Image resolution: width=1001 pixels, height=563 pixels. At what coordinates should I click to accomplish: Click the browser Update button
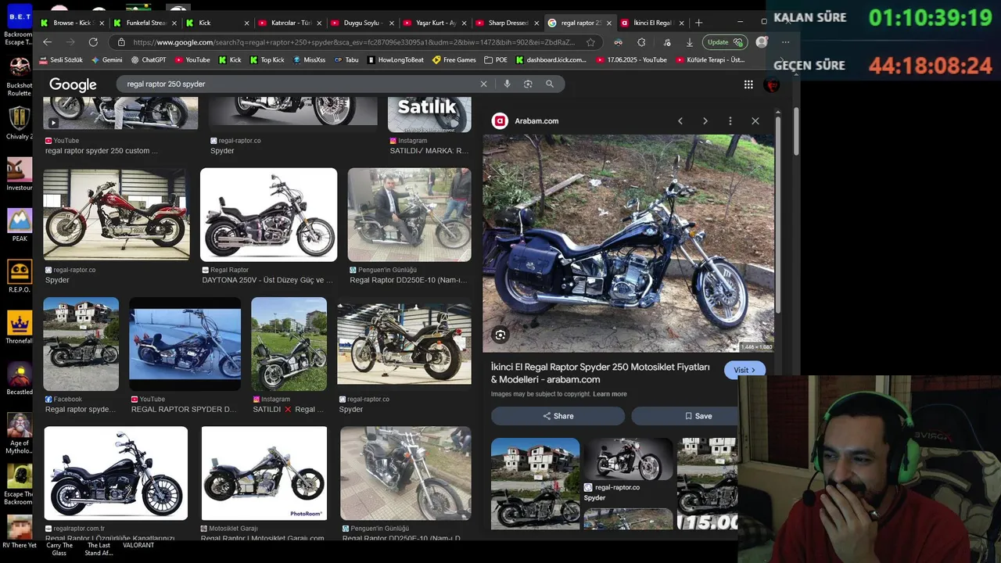724,42
